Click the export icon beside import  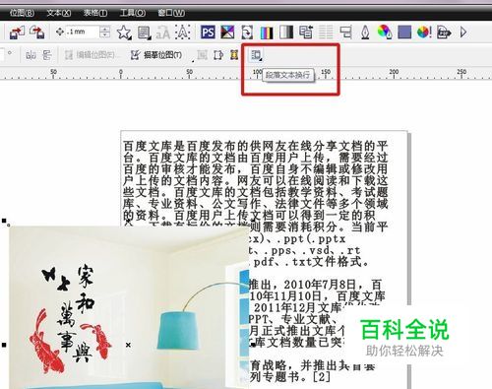36,32
